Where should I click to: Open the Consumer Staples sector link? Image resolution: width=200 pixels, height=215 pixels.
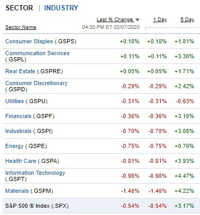pyautogui.click(x=29, y=41)
